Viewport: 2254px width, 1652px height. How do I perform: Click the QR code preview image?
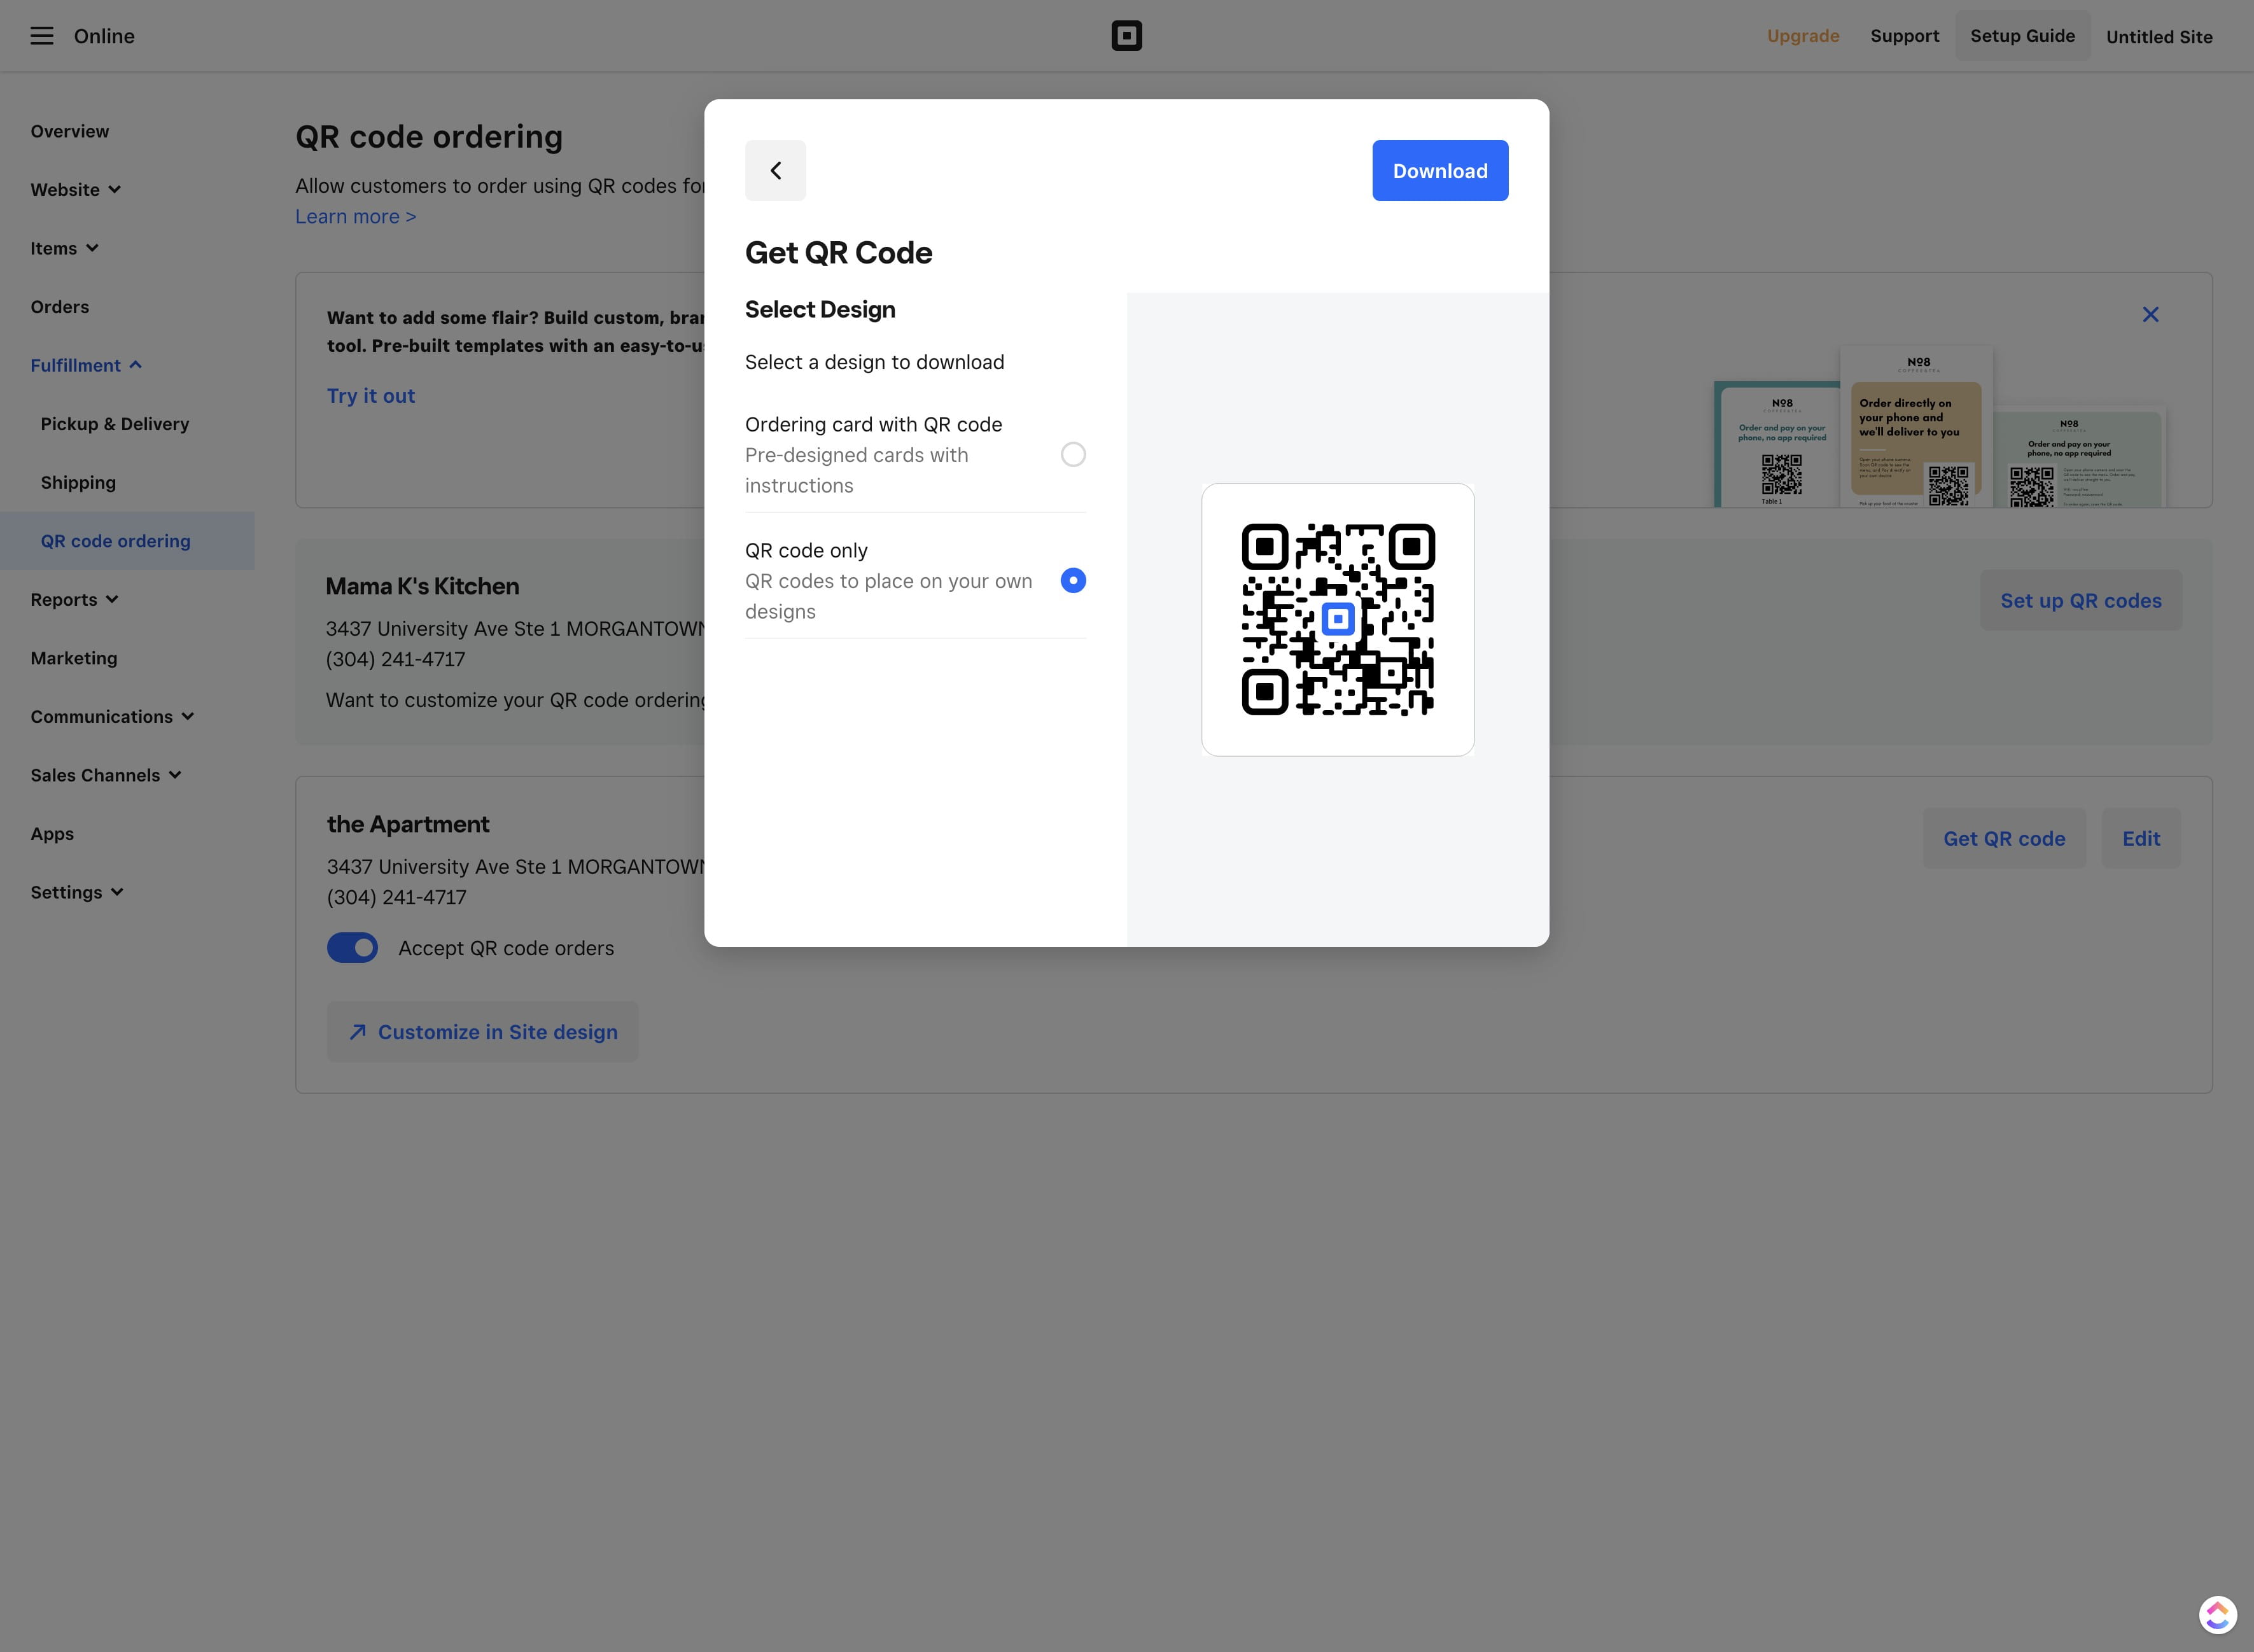tap(1337, 619)
